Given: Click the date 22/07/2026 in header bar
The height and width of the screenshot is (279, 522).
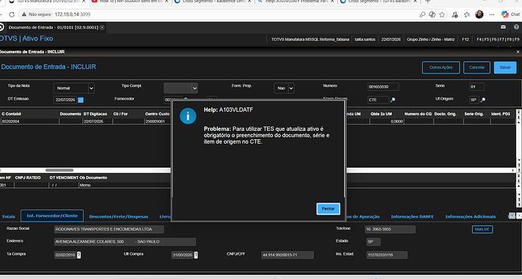Looking at the screenshot, I should tap(391, 39).
